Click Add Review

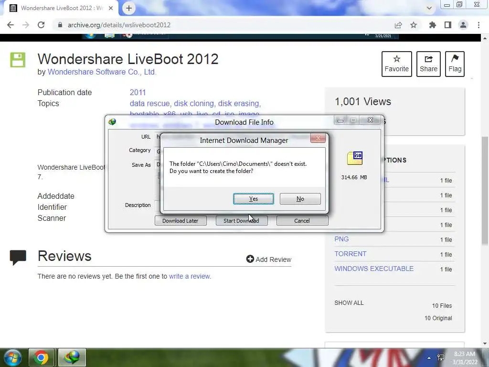(268, 259)
